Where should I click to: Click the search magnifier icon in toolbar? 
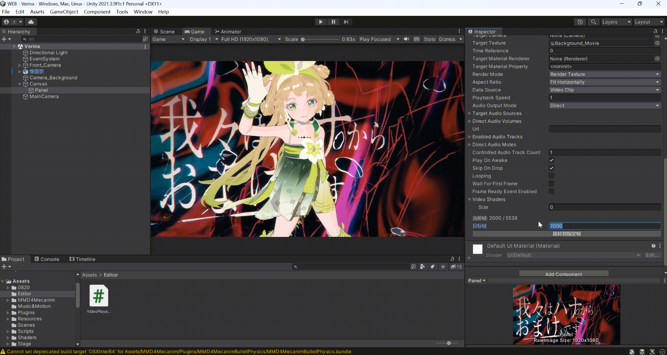pyautogui.click(x=593, y=22)
